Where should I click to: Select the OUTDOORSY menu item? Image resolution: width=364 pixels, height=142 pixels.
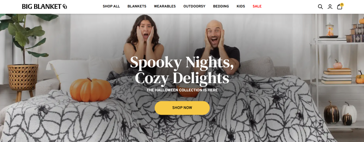pyautogui.click(x=194, y=6)
